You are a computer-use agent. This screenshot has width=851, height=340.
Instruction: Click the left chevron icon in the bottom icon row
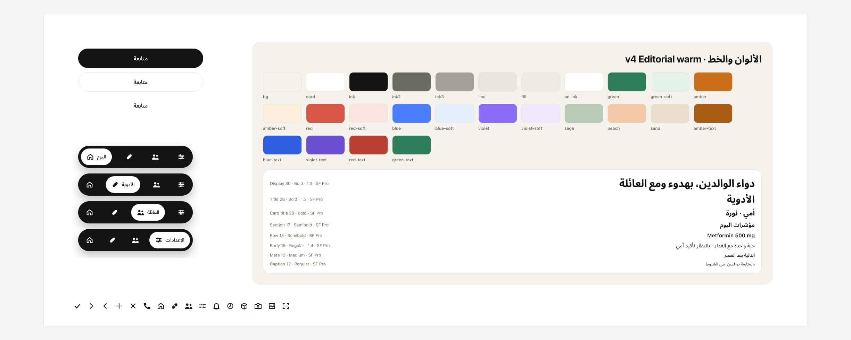(x=105, y=306)
